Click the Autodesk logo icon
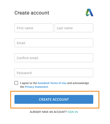Image resolution: width=110 pixels, height=124 pixels. click(x=89, y=12)
